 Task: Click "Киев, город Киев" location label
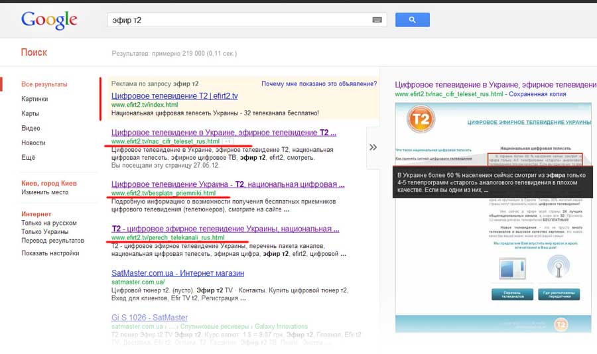49,184
